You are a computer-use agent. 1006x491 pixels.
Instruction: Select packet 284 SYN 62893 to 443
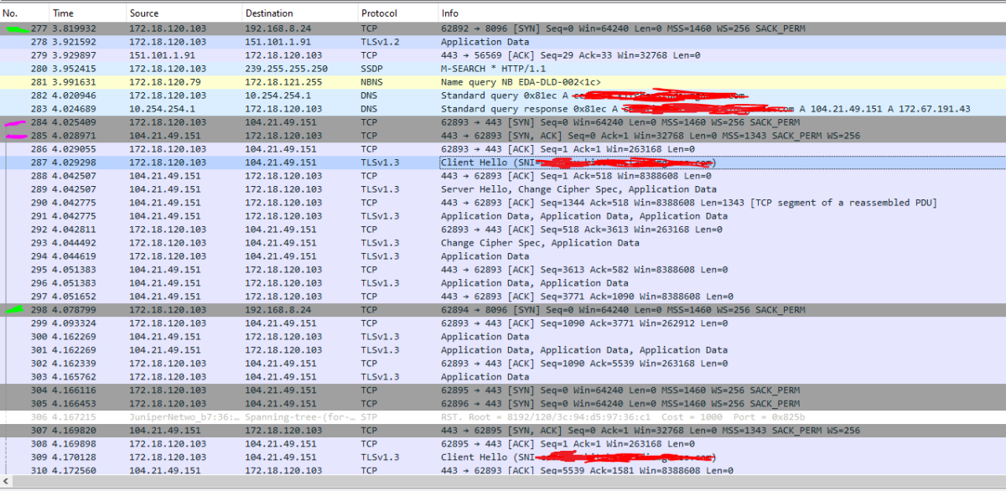[x=503, y=122]
